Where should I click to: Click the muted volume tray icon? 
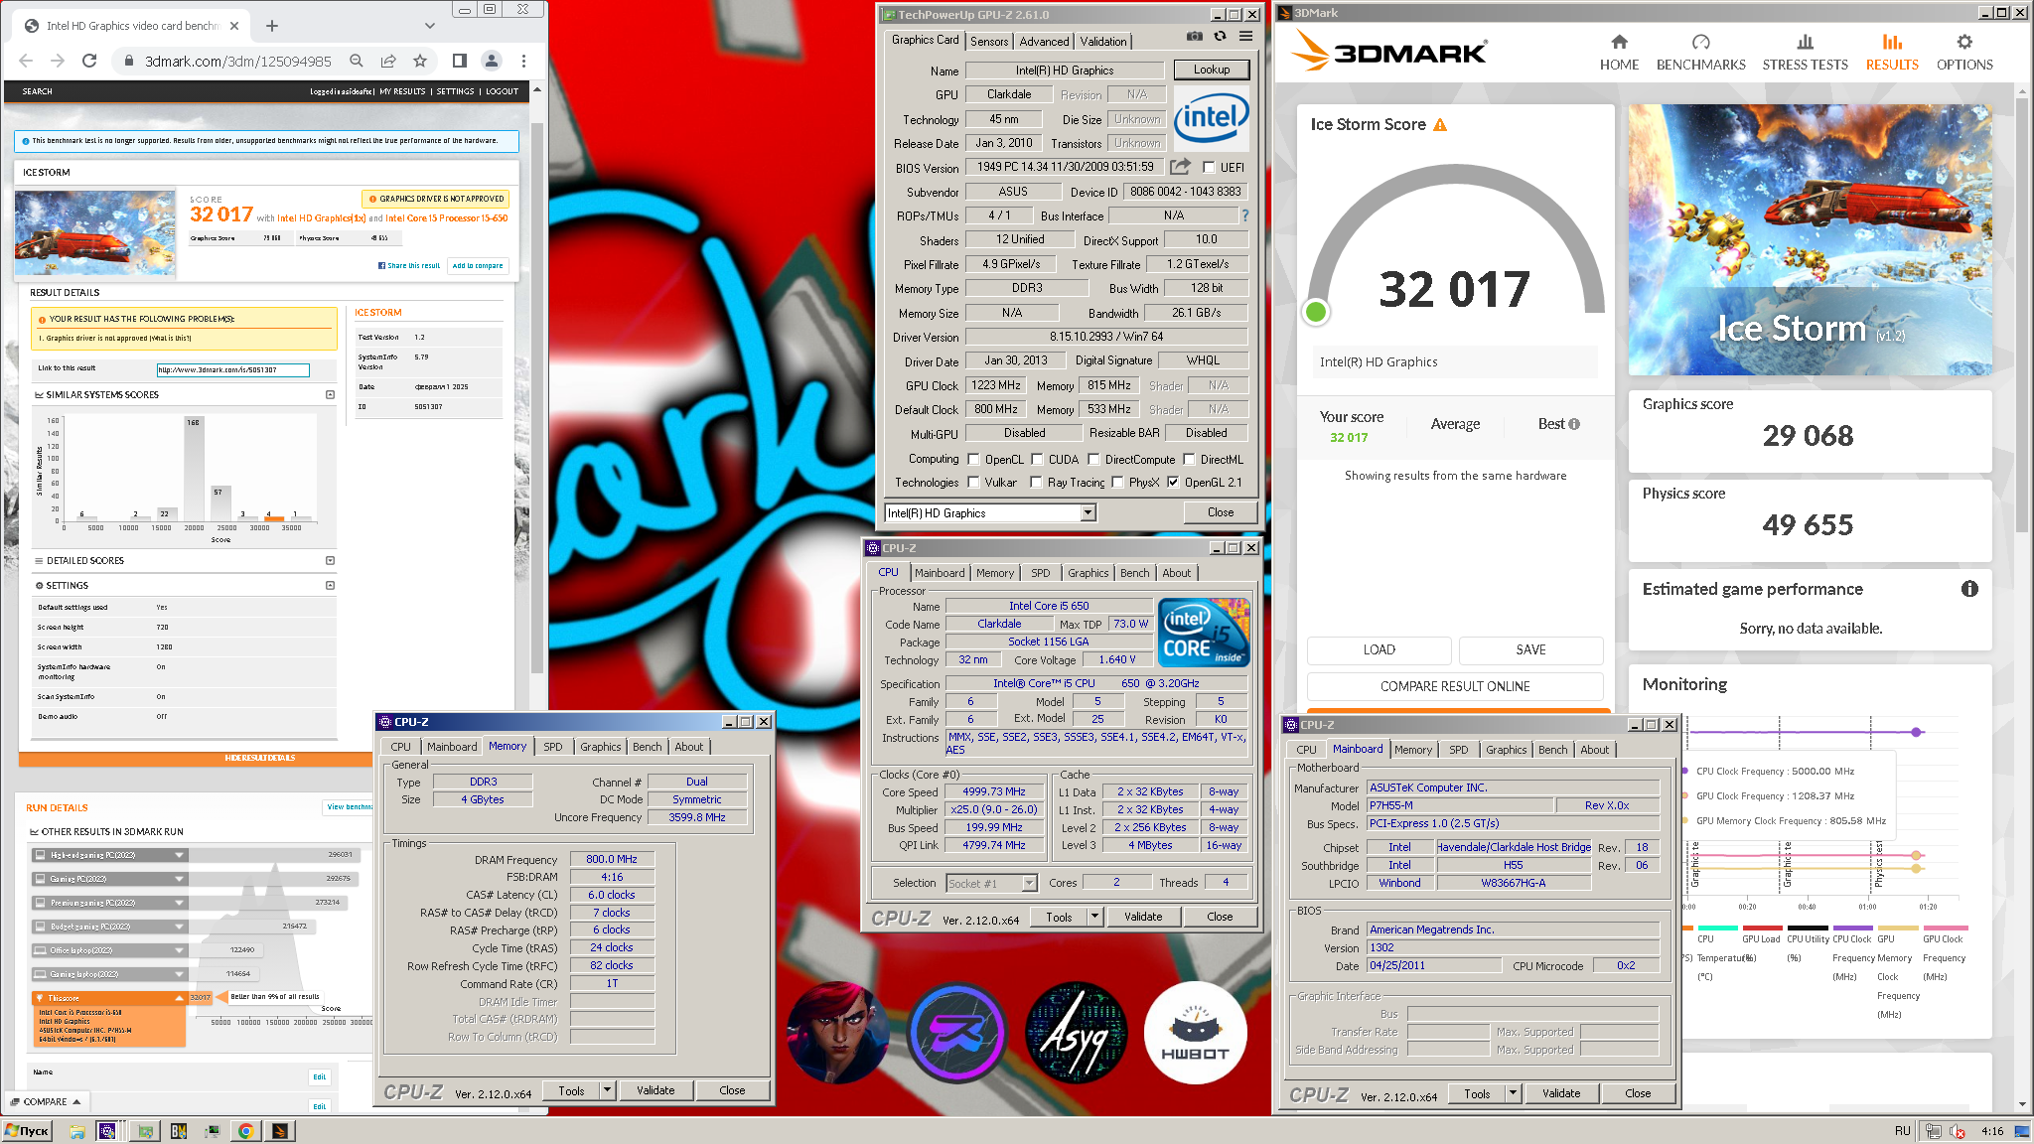pos(1958,1131)
